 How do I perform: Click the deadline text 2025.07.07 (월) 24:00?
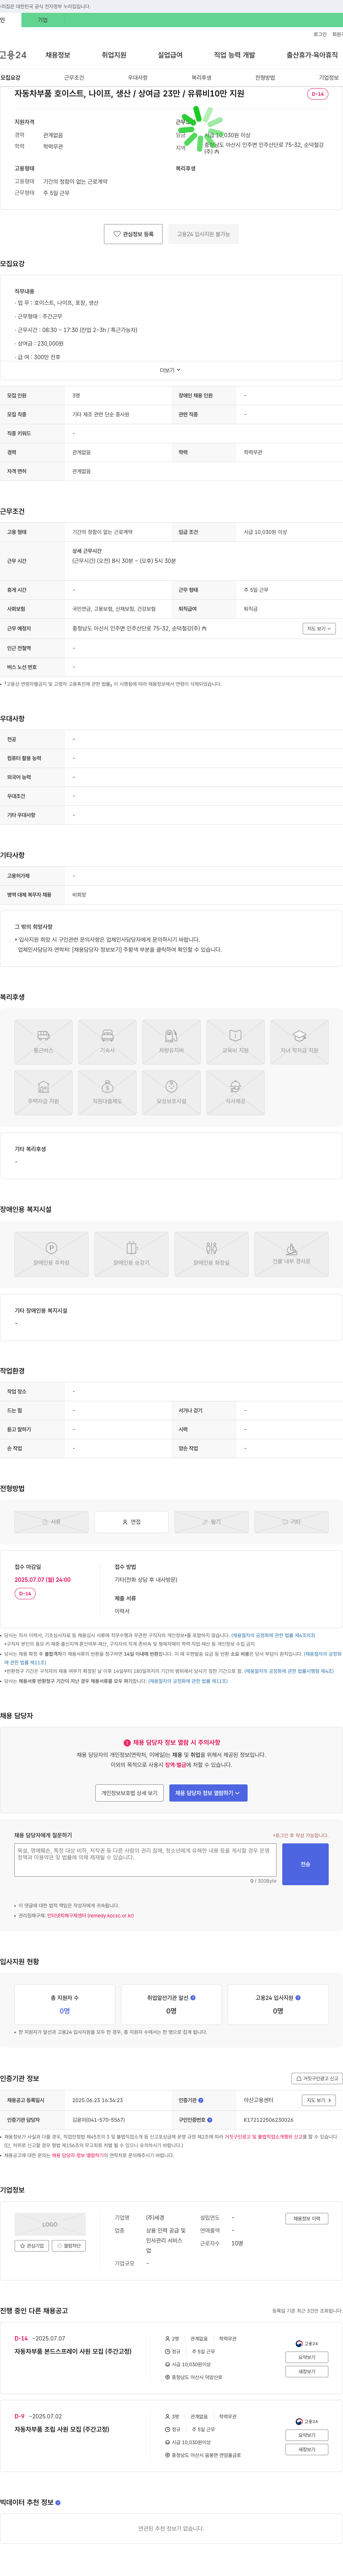click(43, 1580)
